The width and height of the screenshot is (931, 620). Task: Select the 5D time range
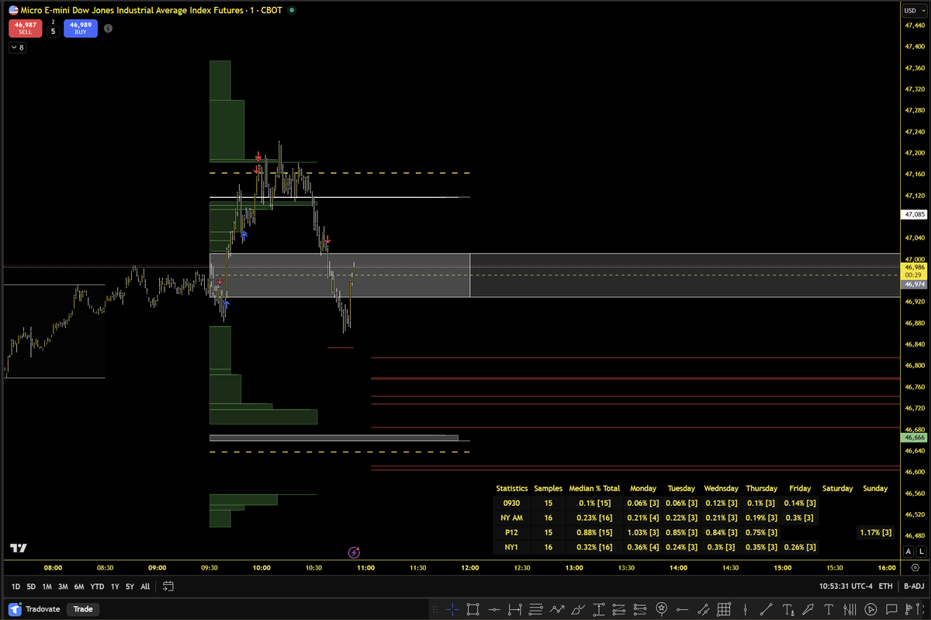pyautogui.click(x=31, y=587)
